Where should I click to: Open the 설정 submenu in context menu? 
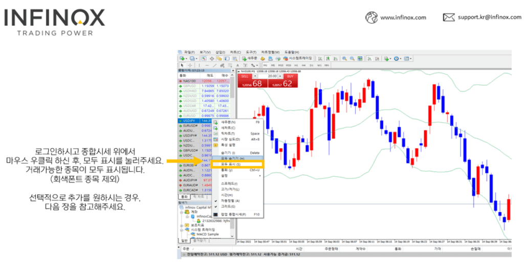(x=238, y=175)
